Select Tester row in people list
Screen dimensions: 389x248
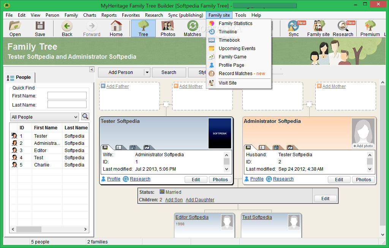[50, 136]
